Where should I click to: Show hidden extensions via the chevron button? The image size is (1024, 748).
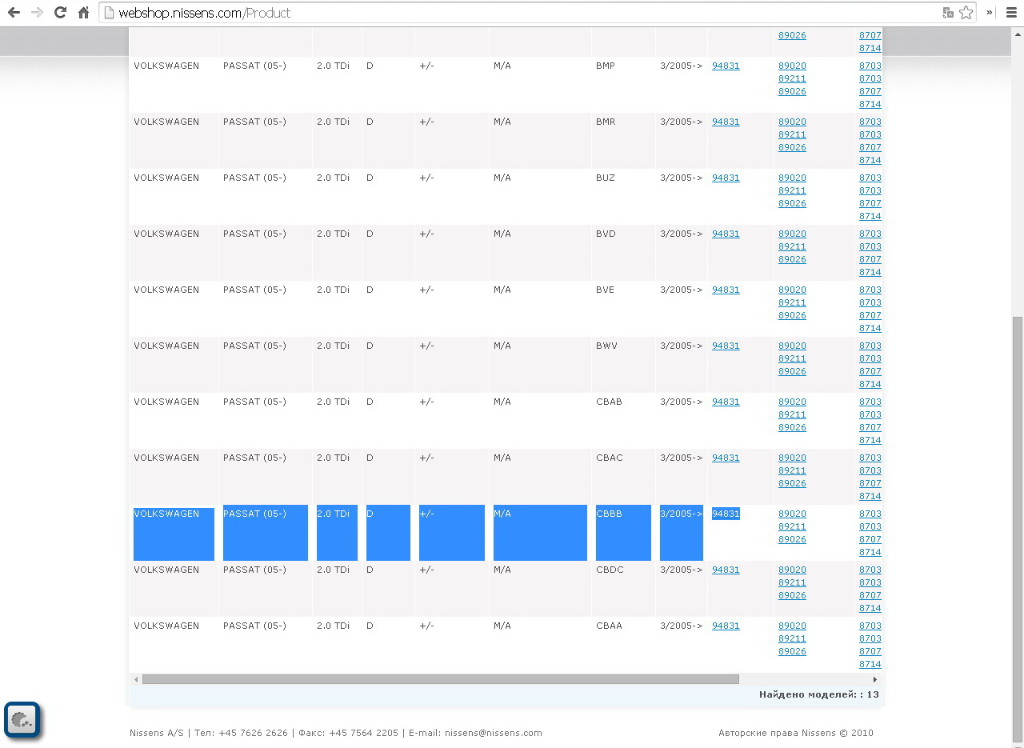pyautogui.click(x=990, y=13)
